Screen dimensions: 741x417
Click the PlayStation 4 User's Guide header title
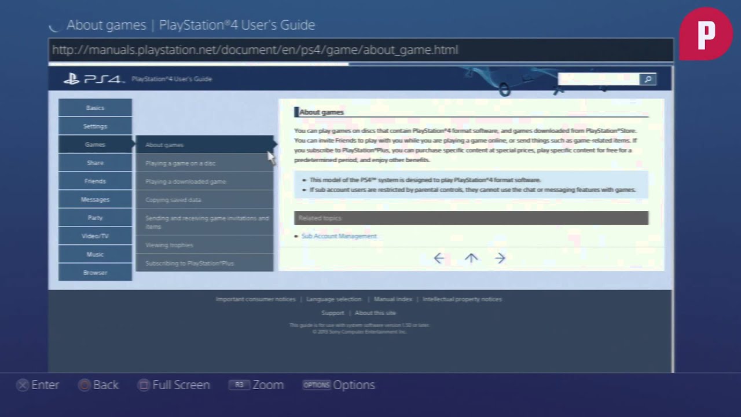(171, 79)
